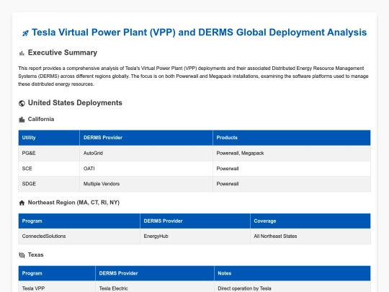The image size is (389, 292).
Task: Click the city building icon next to California
Action: [x=22, y=120]
